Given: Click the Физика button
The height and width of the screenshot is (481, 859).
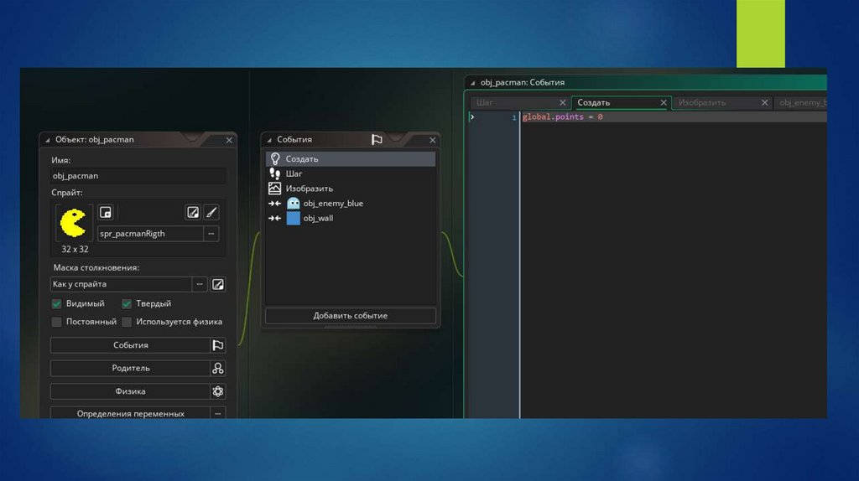Looking at the screenshot, I should tap(130, 391).
